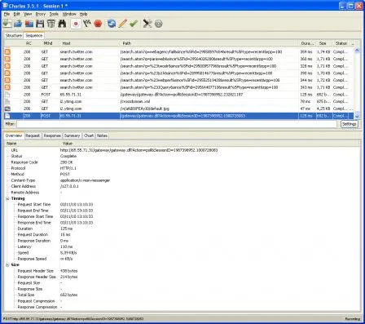This screenshot has width=365, height=324.
Task: Open the Chart tab
Action: coord(89,135)
